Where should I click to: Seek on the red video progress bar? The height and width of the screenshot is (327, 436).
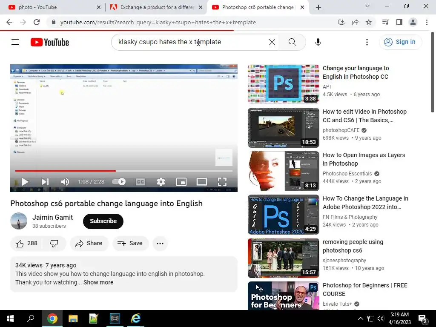[x=124, y=171]
